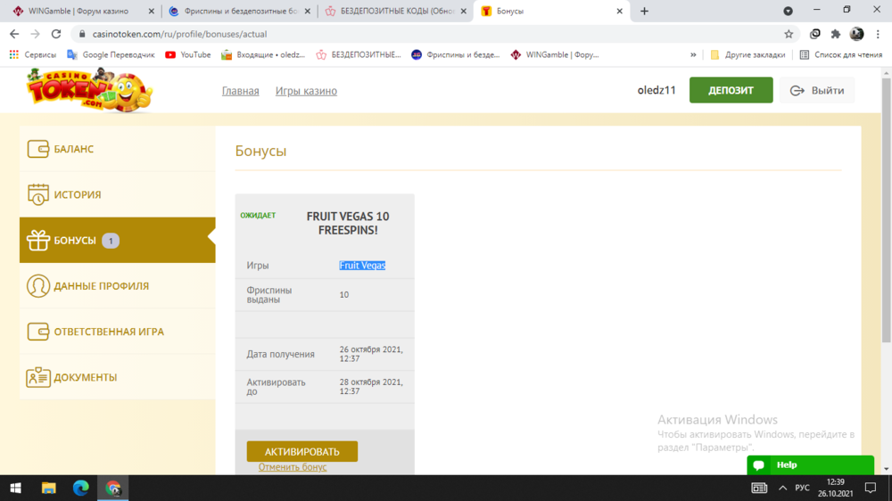Go to Игры казино menu
The height and width of the screenshot is (501, 892).
pos(306,91)
